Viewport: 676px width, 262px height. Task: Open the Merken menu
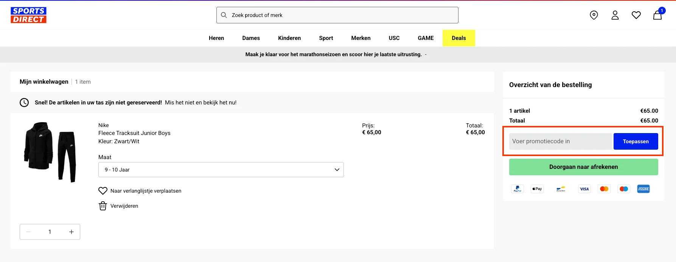pyautogui.click(x=361, y=38)
